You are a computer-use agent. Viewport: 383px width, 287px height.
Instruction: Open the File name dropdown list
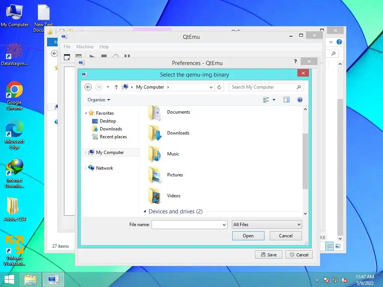(224, 225)
